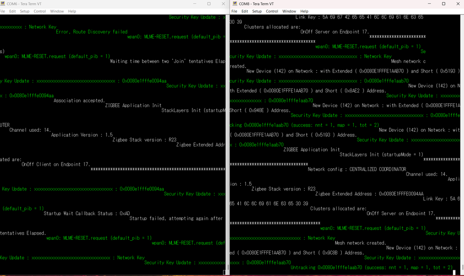Click the Tera Term icon in COM6 title bar
This screenshot has width=464, height=276.
coord(3,4)
